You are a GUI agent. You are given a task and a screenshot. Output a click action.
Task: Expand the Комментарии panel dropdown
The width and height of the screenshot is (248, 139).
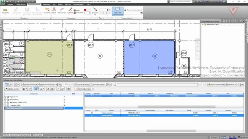(127, 18)
